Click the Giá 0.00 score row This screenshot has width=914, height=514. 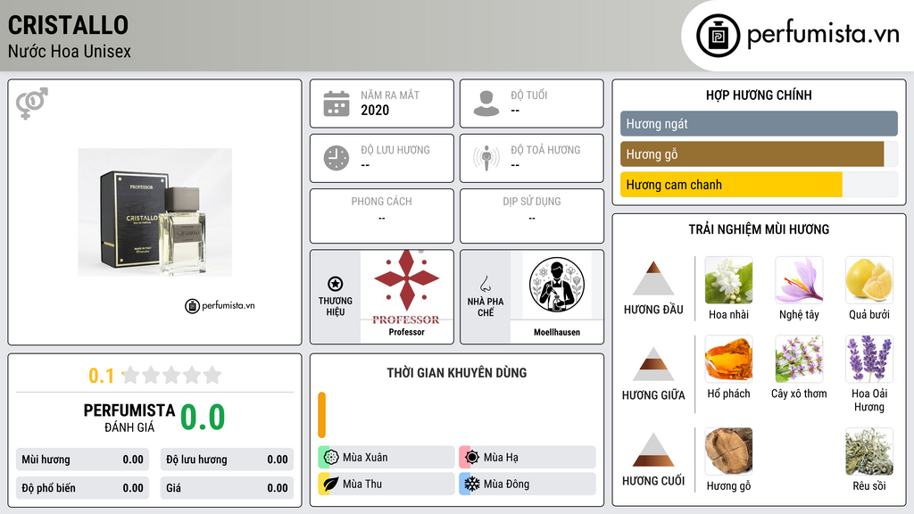pos(227,488)
